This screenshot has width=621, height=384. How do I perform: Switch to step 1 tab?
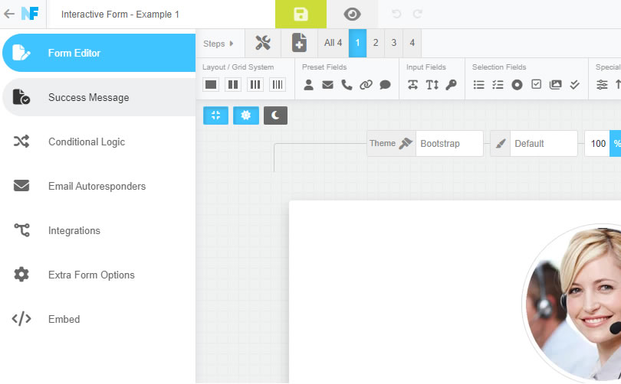tap(357, 43)
